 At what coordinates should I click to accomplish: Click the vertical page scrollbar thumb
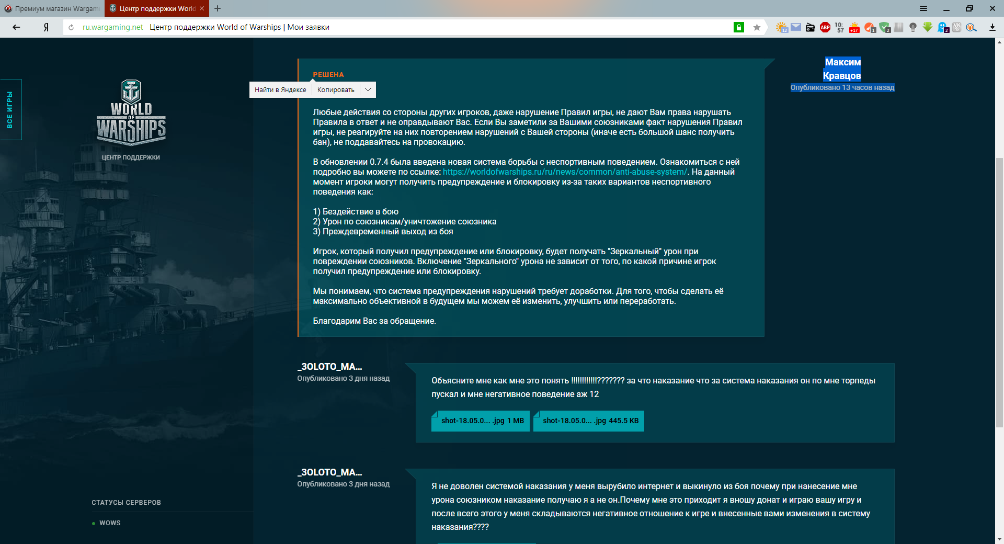[999, 293]
